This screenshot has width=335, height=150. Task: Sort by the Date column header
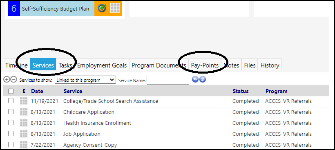point(37,91)
